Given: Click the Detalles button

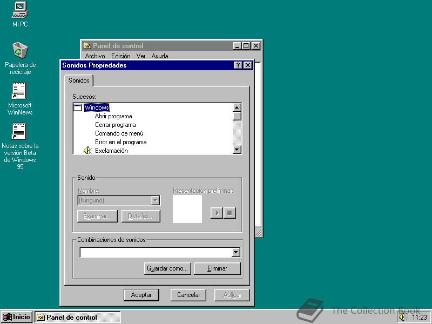Looking at the screenshot, I should point(140,217).
